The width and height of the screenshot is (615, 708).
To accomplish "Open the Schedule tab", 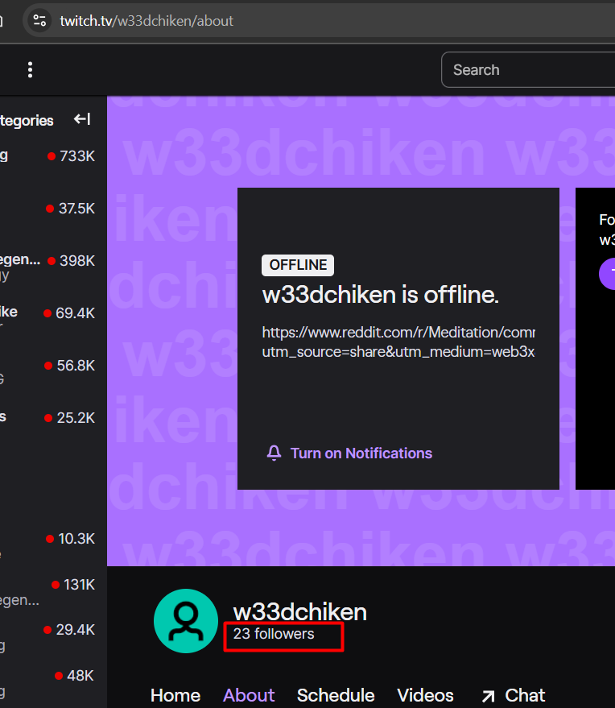I will (x=336, y=695).
